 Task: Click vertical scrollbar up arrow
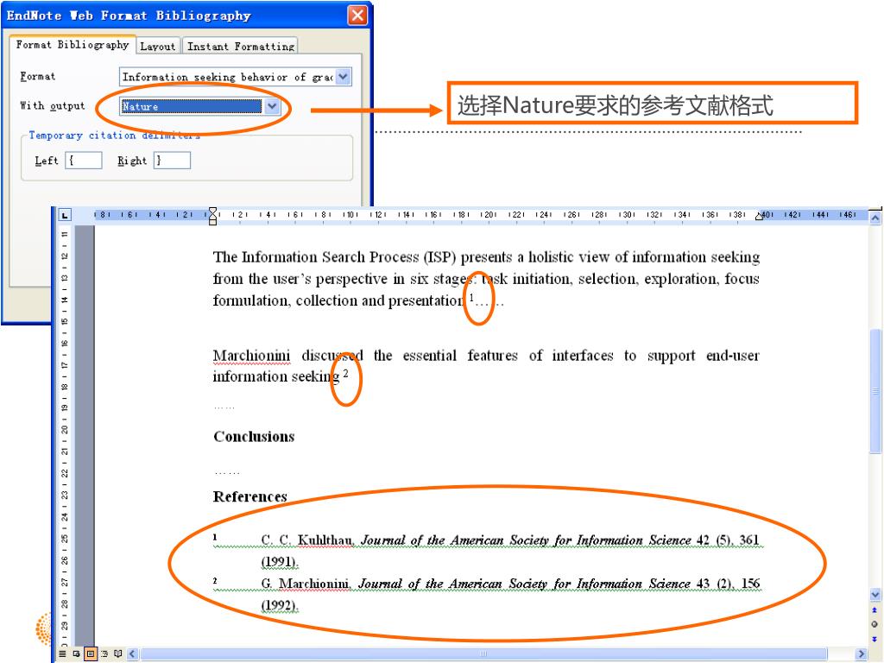(875, 218)
